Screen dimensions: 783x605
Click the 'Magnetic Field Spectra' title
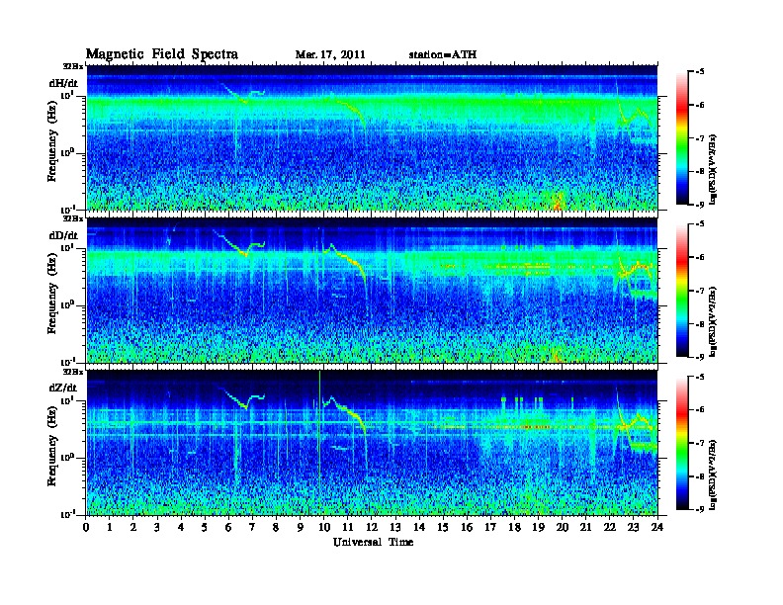tap(162, 54)
